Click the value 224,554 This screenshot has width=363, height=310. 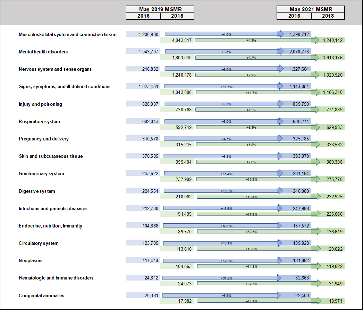(x=150, y=191)
